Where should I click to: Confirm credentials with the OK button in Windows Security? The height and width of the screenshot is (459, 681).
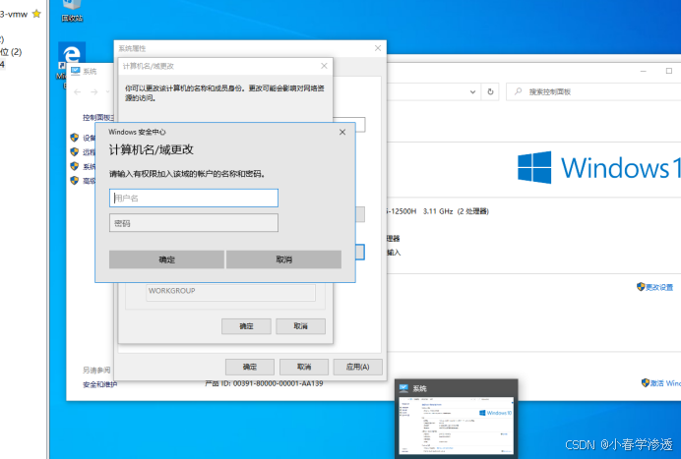tap(166, 259)
